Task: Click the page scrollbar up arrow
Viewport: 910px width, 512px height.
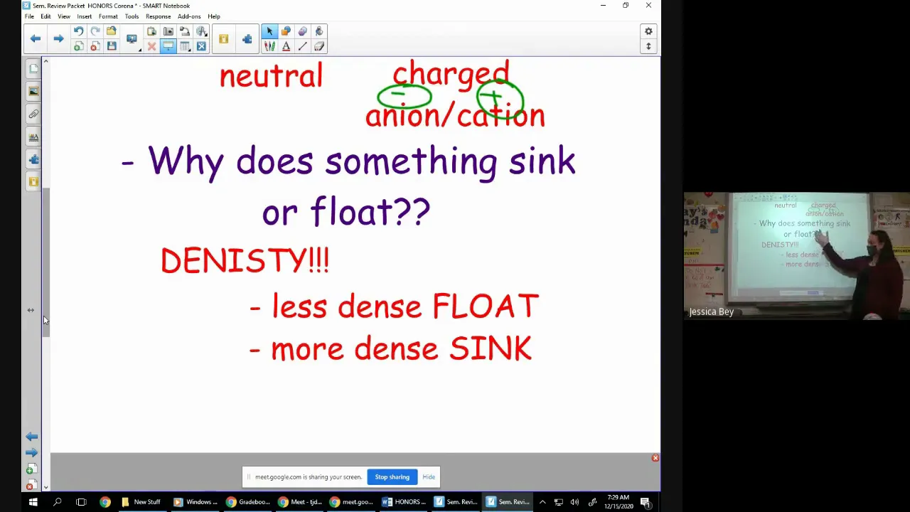Action: (46, 63)
